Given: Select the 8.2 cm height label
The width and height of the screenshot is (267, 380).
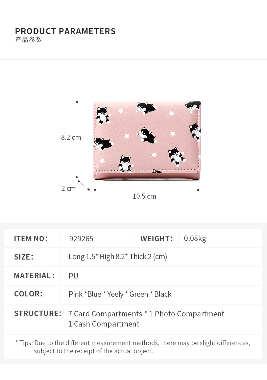Looking at the screenshot, I should [x=71, y=137].
